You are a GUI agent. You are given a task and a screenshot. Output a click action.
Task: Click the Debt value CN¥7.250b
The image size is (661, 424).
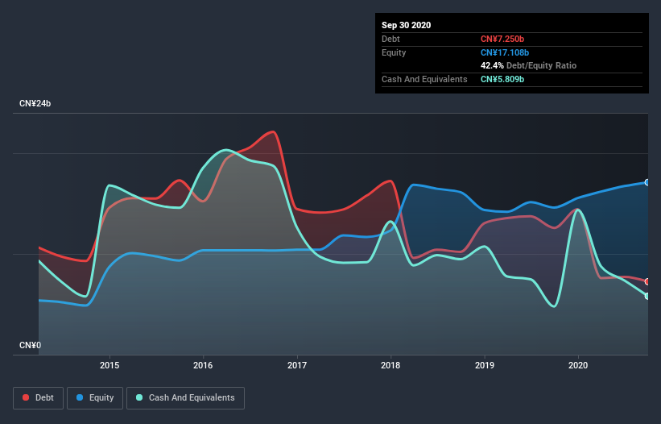click(x=502, y=39)
